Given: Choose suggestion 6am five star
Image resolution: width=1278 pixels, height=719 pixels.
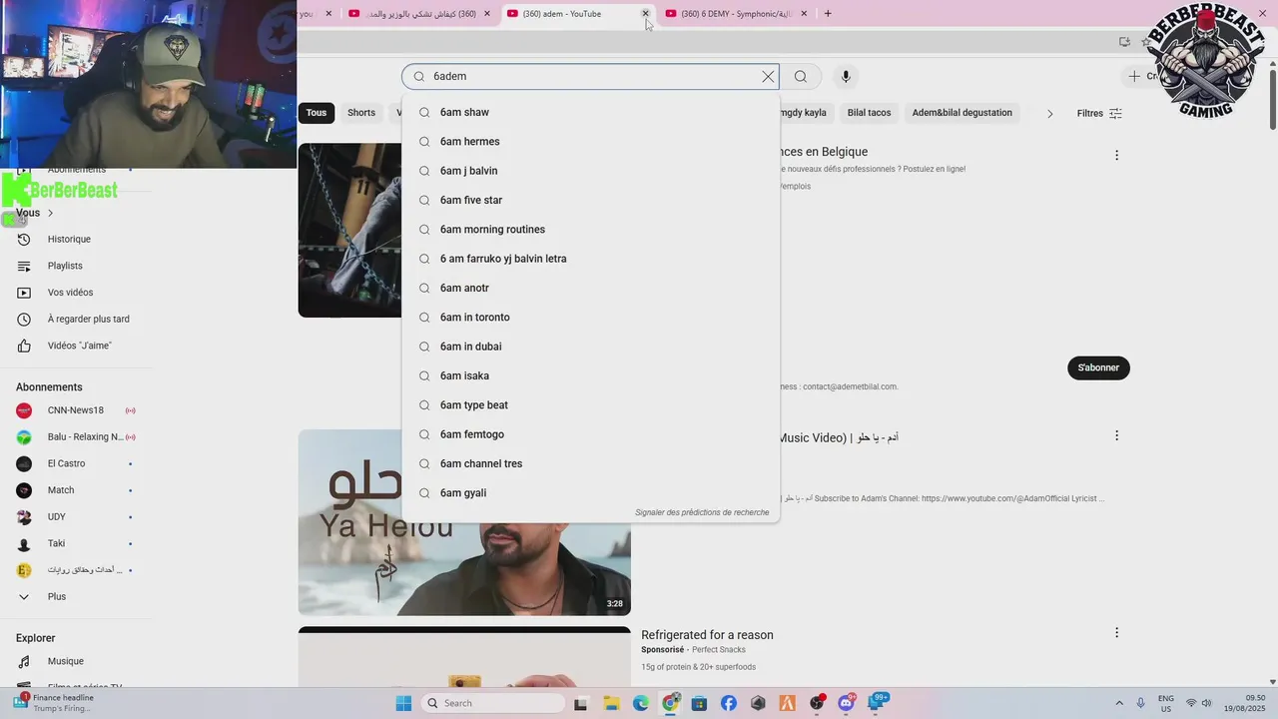Looking at the screenshot, I should point(590,200).
